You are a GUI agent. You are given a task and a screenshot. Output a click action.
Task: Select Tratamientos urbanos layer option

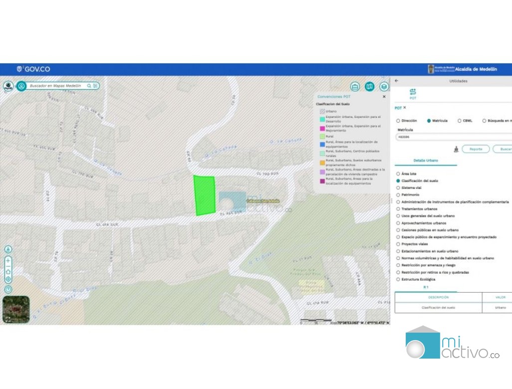point(398,209)
